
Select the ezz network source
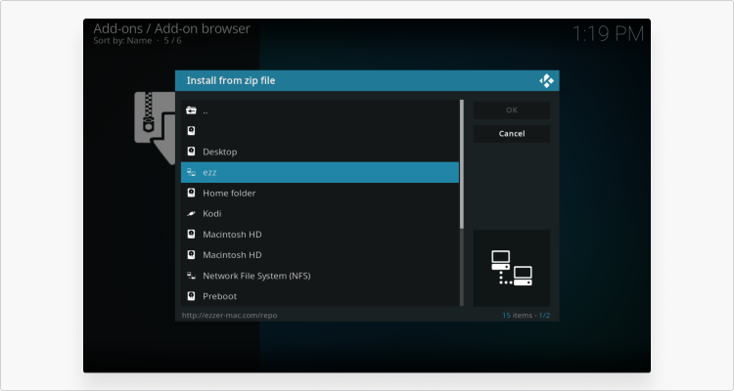320,172
